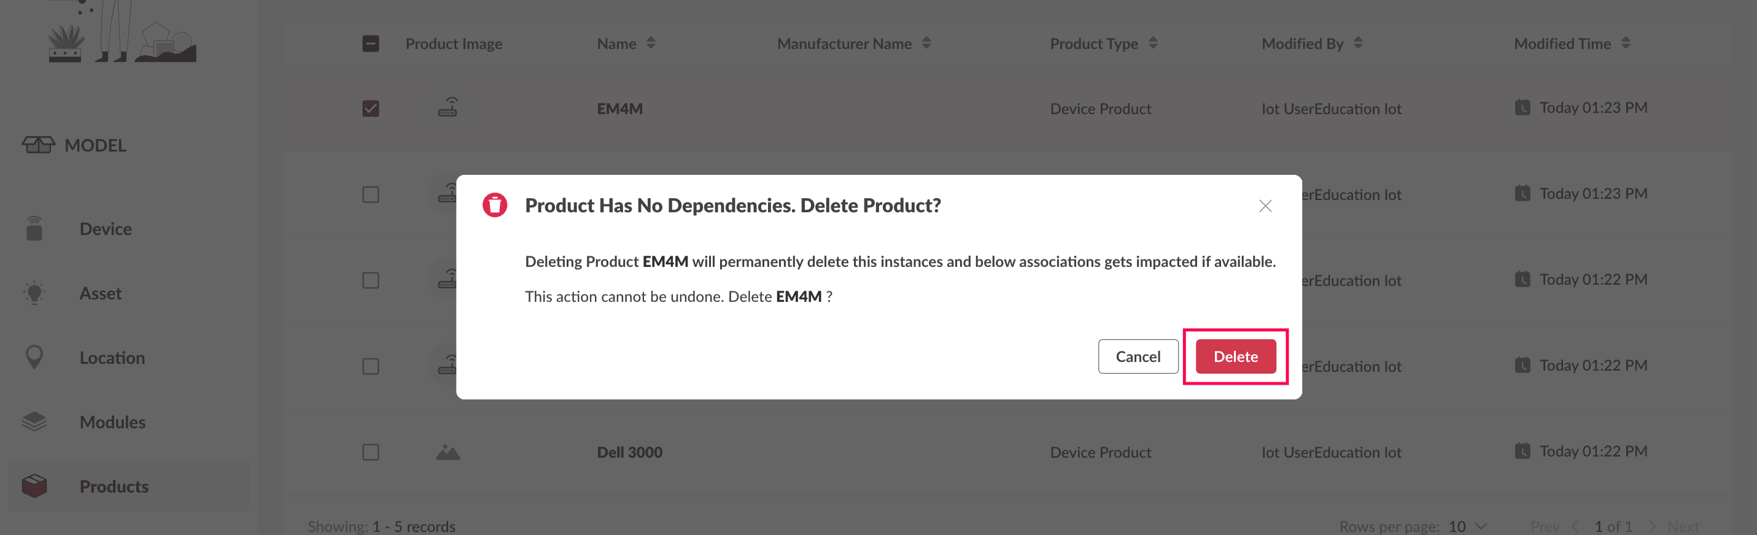Screen dimensions: 1757x535
Task: Open the Device menu item
Action: (x=106, y=229)
